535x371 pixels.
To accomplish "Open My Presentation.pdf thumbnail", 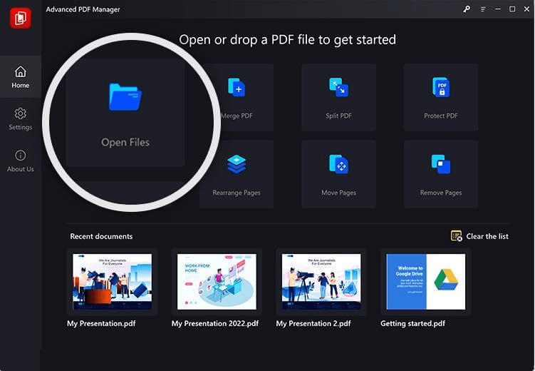I will pyautogui.click(x=113, y=281).
